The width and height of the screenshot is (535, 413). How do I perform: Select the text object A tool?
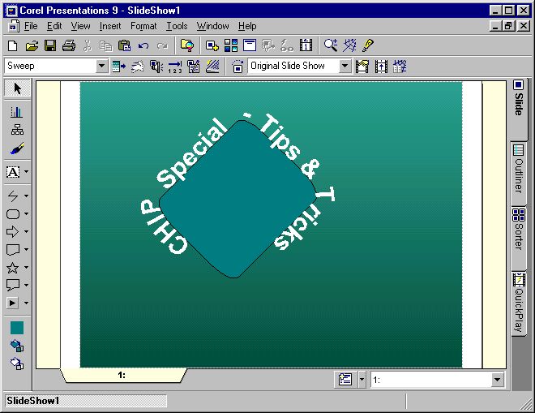(13, 172)
